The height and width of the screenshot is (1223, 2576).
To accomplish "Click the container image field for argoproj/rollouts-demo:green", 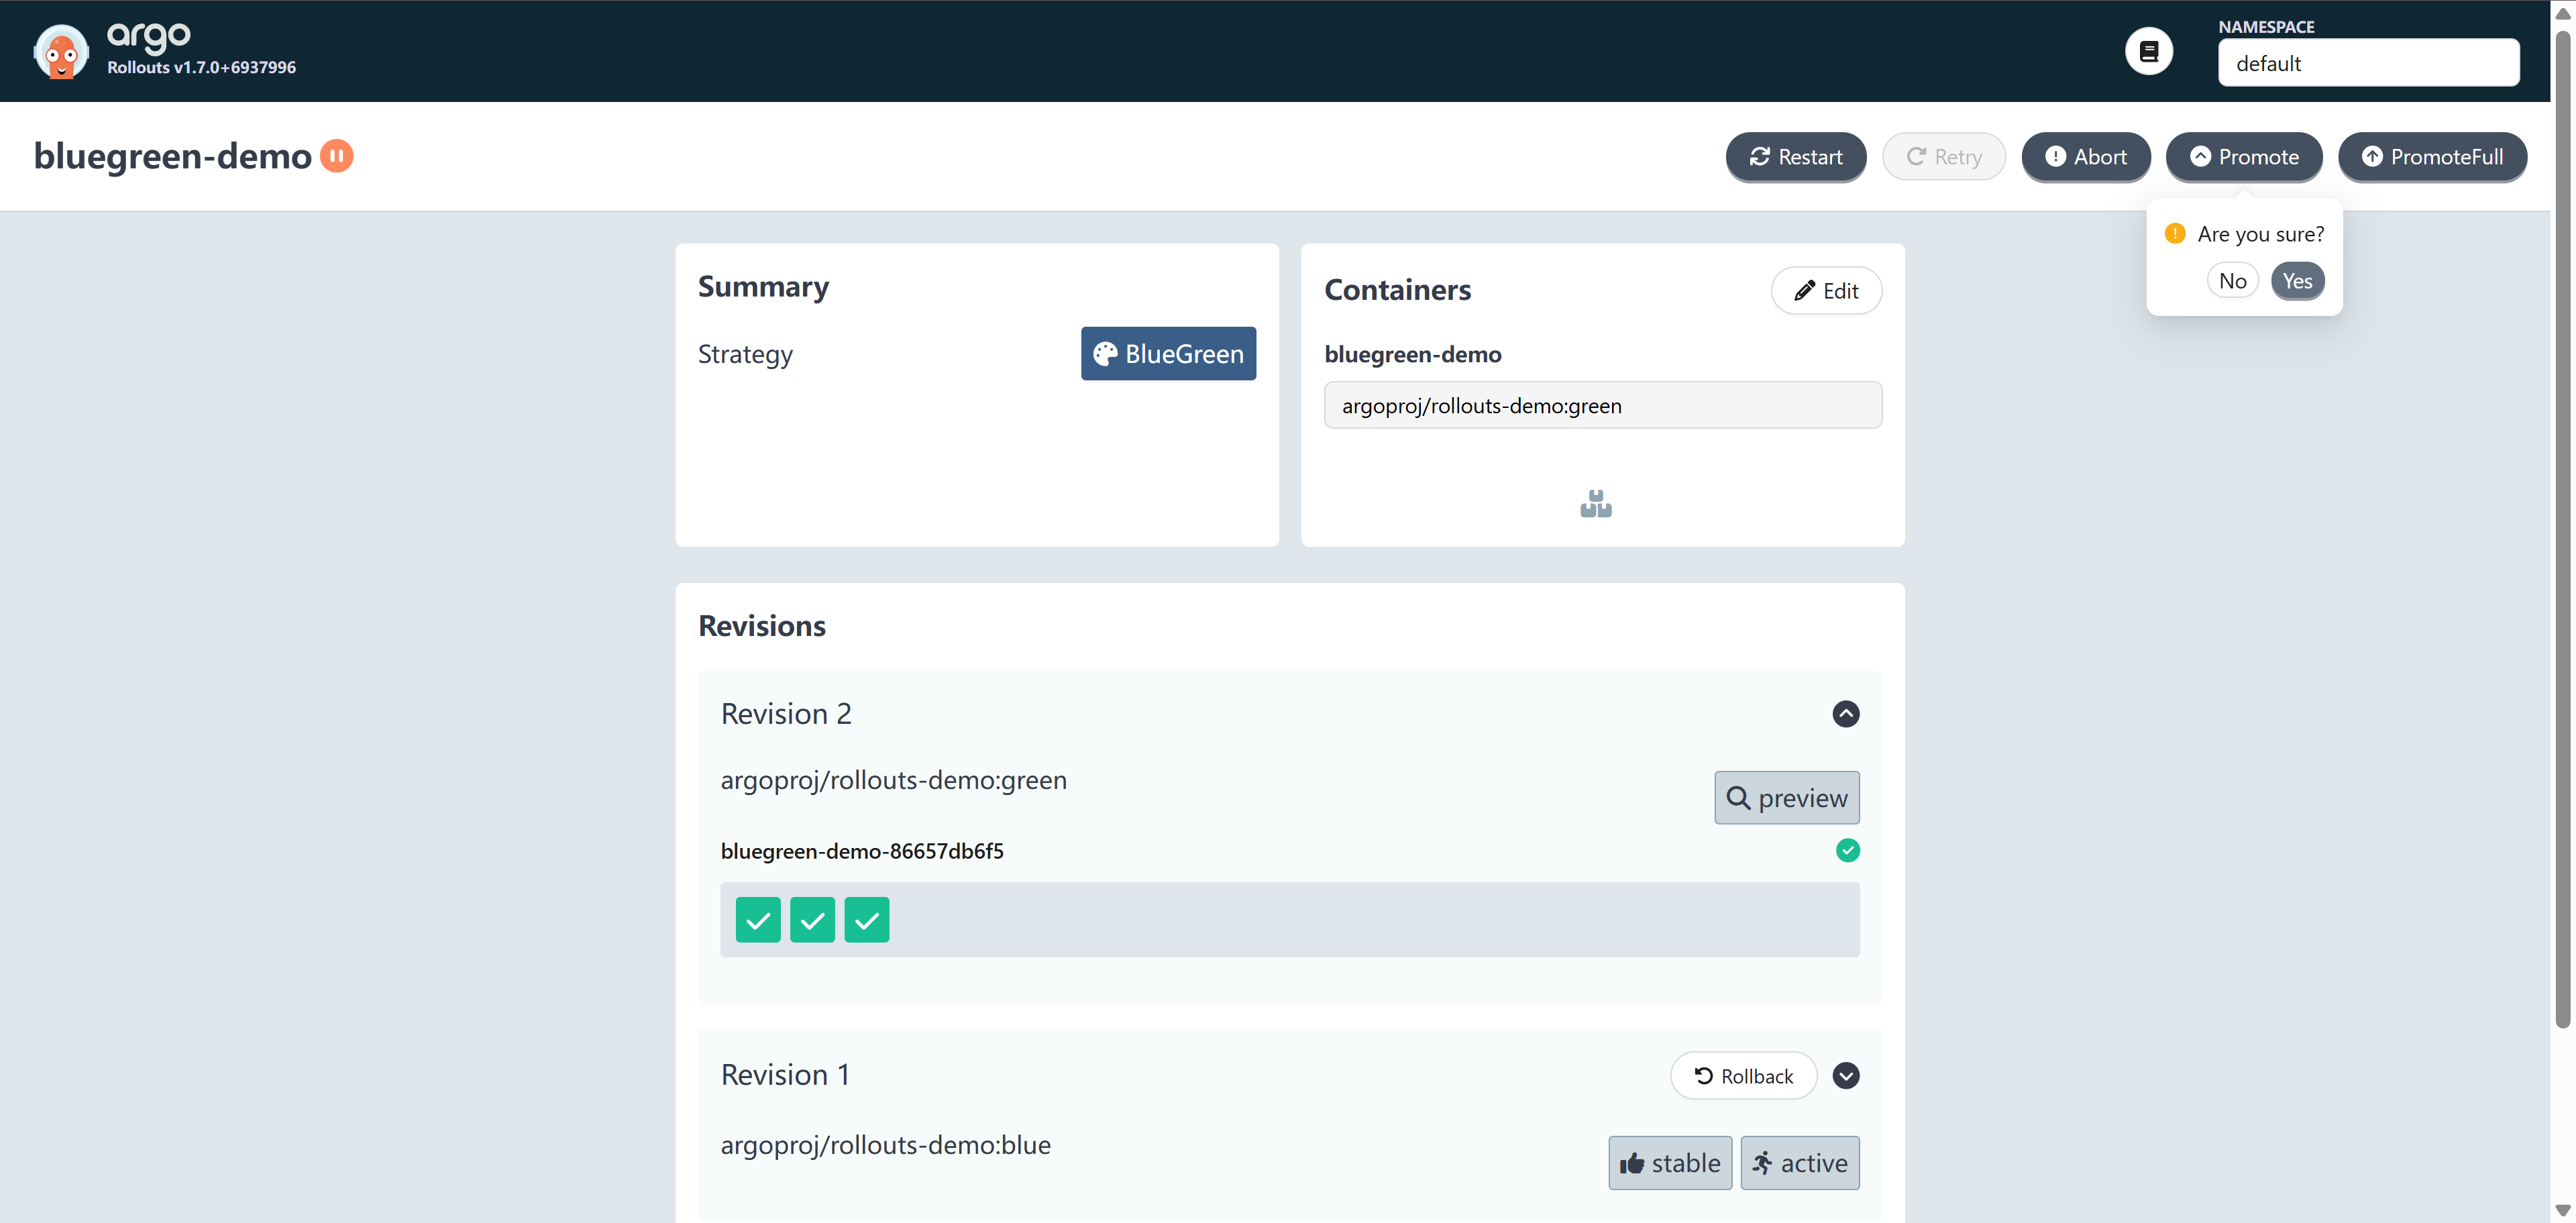I will tap(1602, 405).
